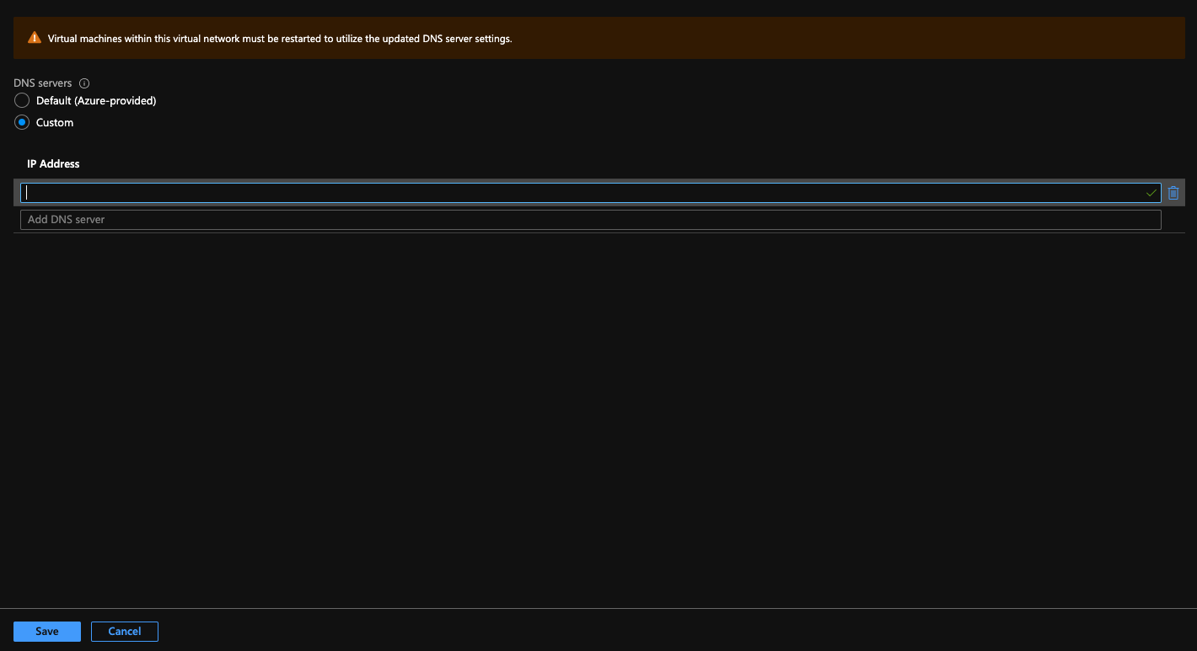
Task: Focus the active IP address input field
Action: (x=590, y=193)
